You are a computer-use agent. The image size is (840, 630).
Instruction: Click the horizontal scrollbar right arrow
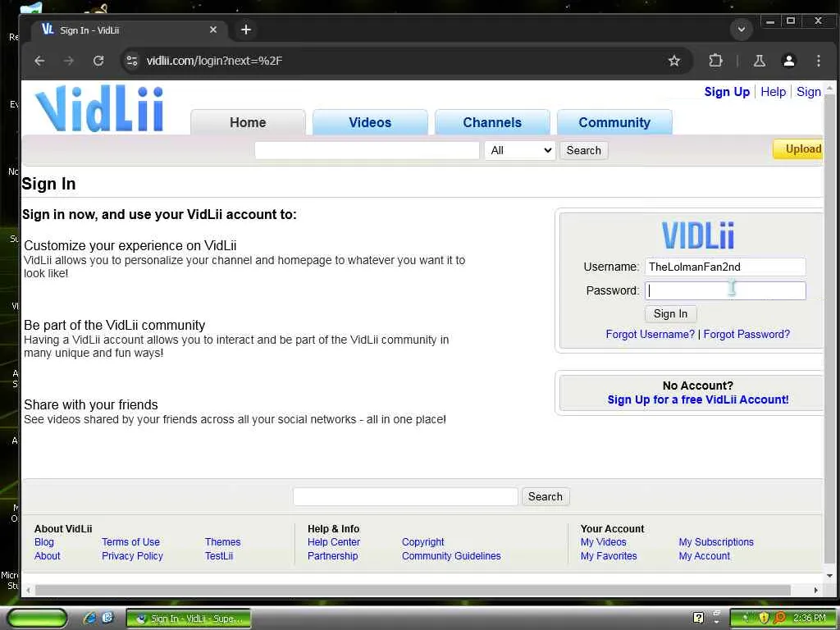click(x=816, y=590)
